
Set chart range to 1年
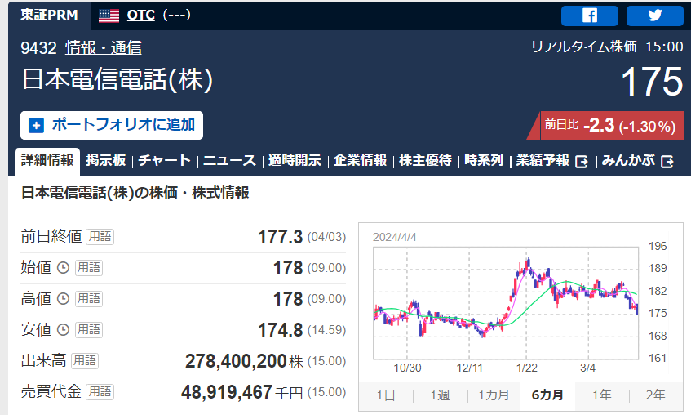[x=601, y=395]
